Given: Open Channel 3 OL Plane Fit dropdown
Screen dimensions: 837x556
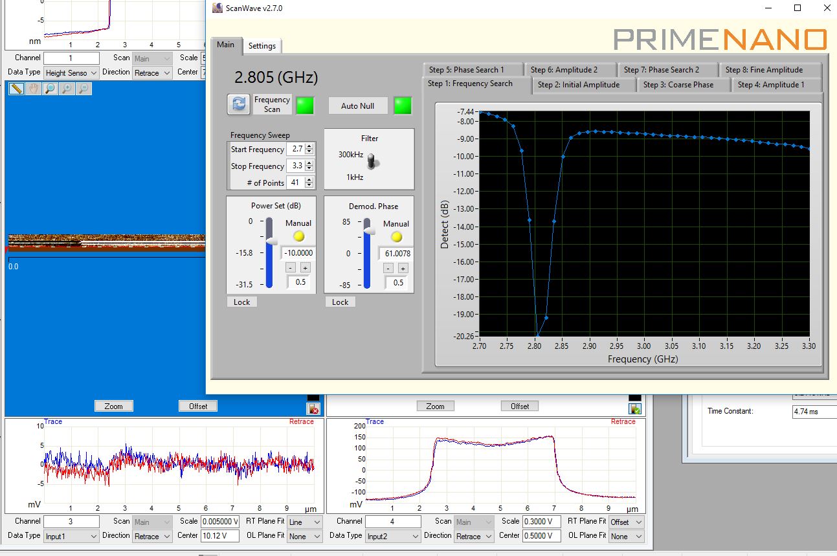Looking at the screenshot, I should (305, 537).
